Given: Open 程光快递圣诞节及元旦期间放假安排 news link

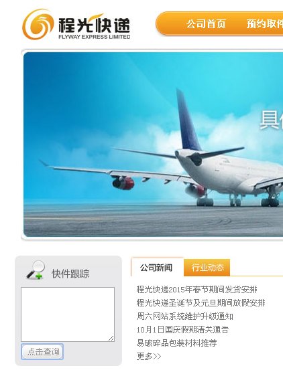Looking at the screenshot, I should [201, 302].
